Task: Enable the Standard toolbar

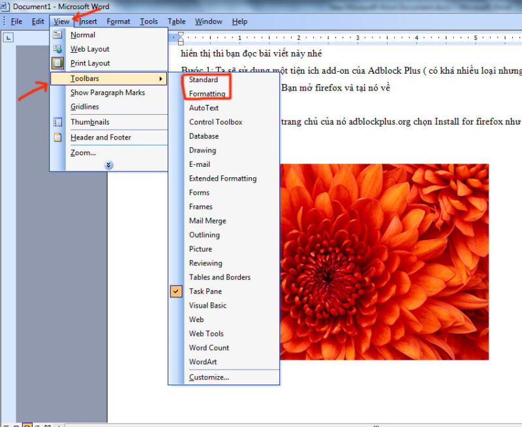Action: point(204,80)
